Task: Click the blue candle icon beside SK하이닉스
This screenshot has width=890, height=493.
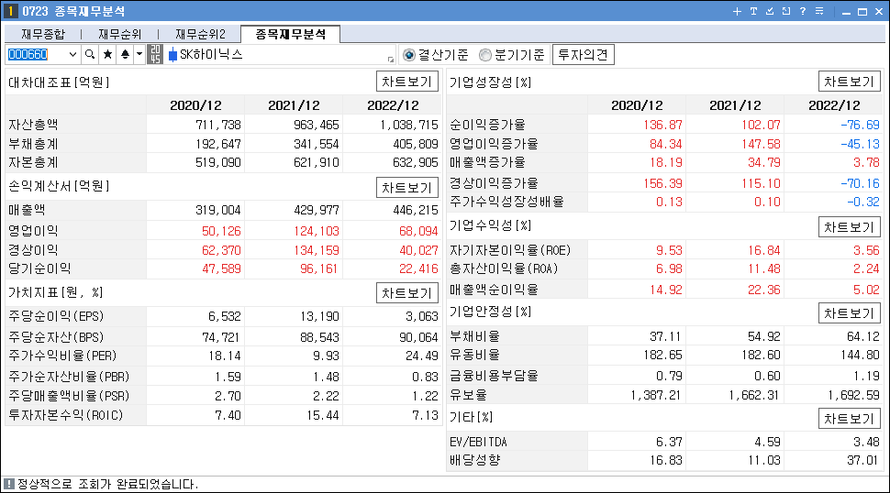Action: click(172, 55)
